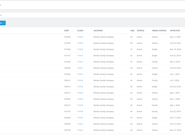The image size is (185, 139).
Task: Open class 1100-A link for cert 100449
Action: click(x=80, y=68)
